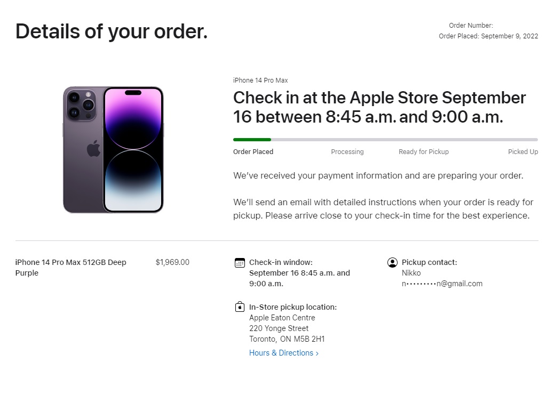
Task: Click the Apple logo on the iPhone back
Action: tap(93, 149)
